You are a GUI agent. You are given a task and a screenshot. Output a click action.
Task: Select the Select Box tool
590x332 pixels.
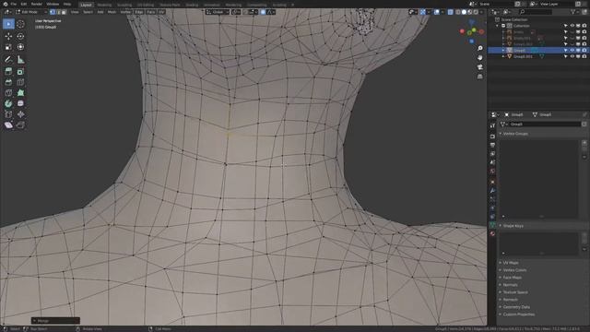coord(8,24)
